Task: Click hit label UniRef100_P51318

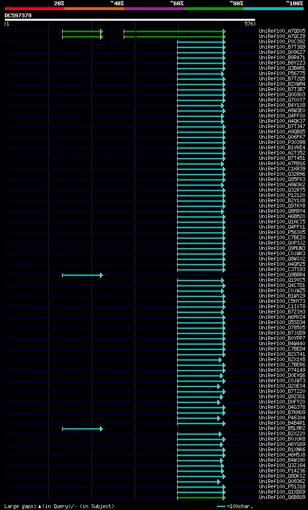Action: point(282,486)
